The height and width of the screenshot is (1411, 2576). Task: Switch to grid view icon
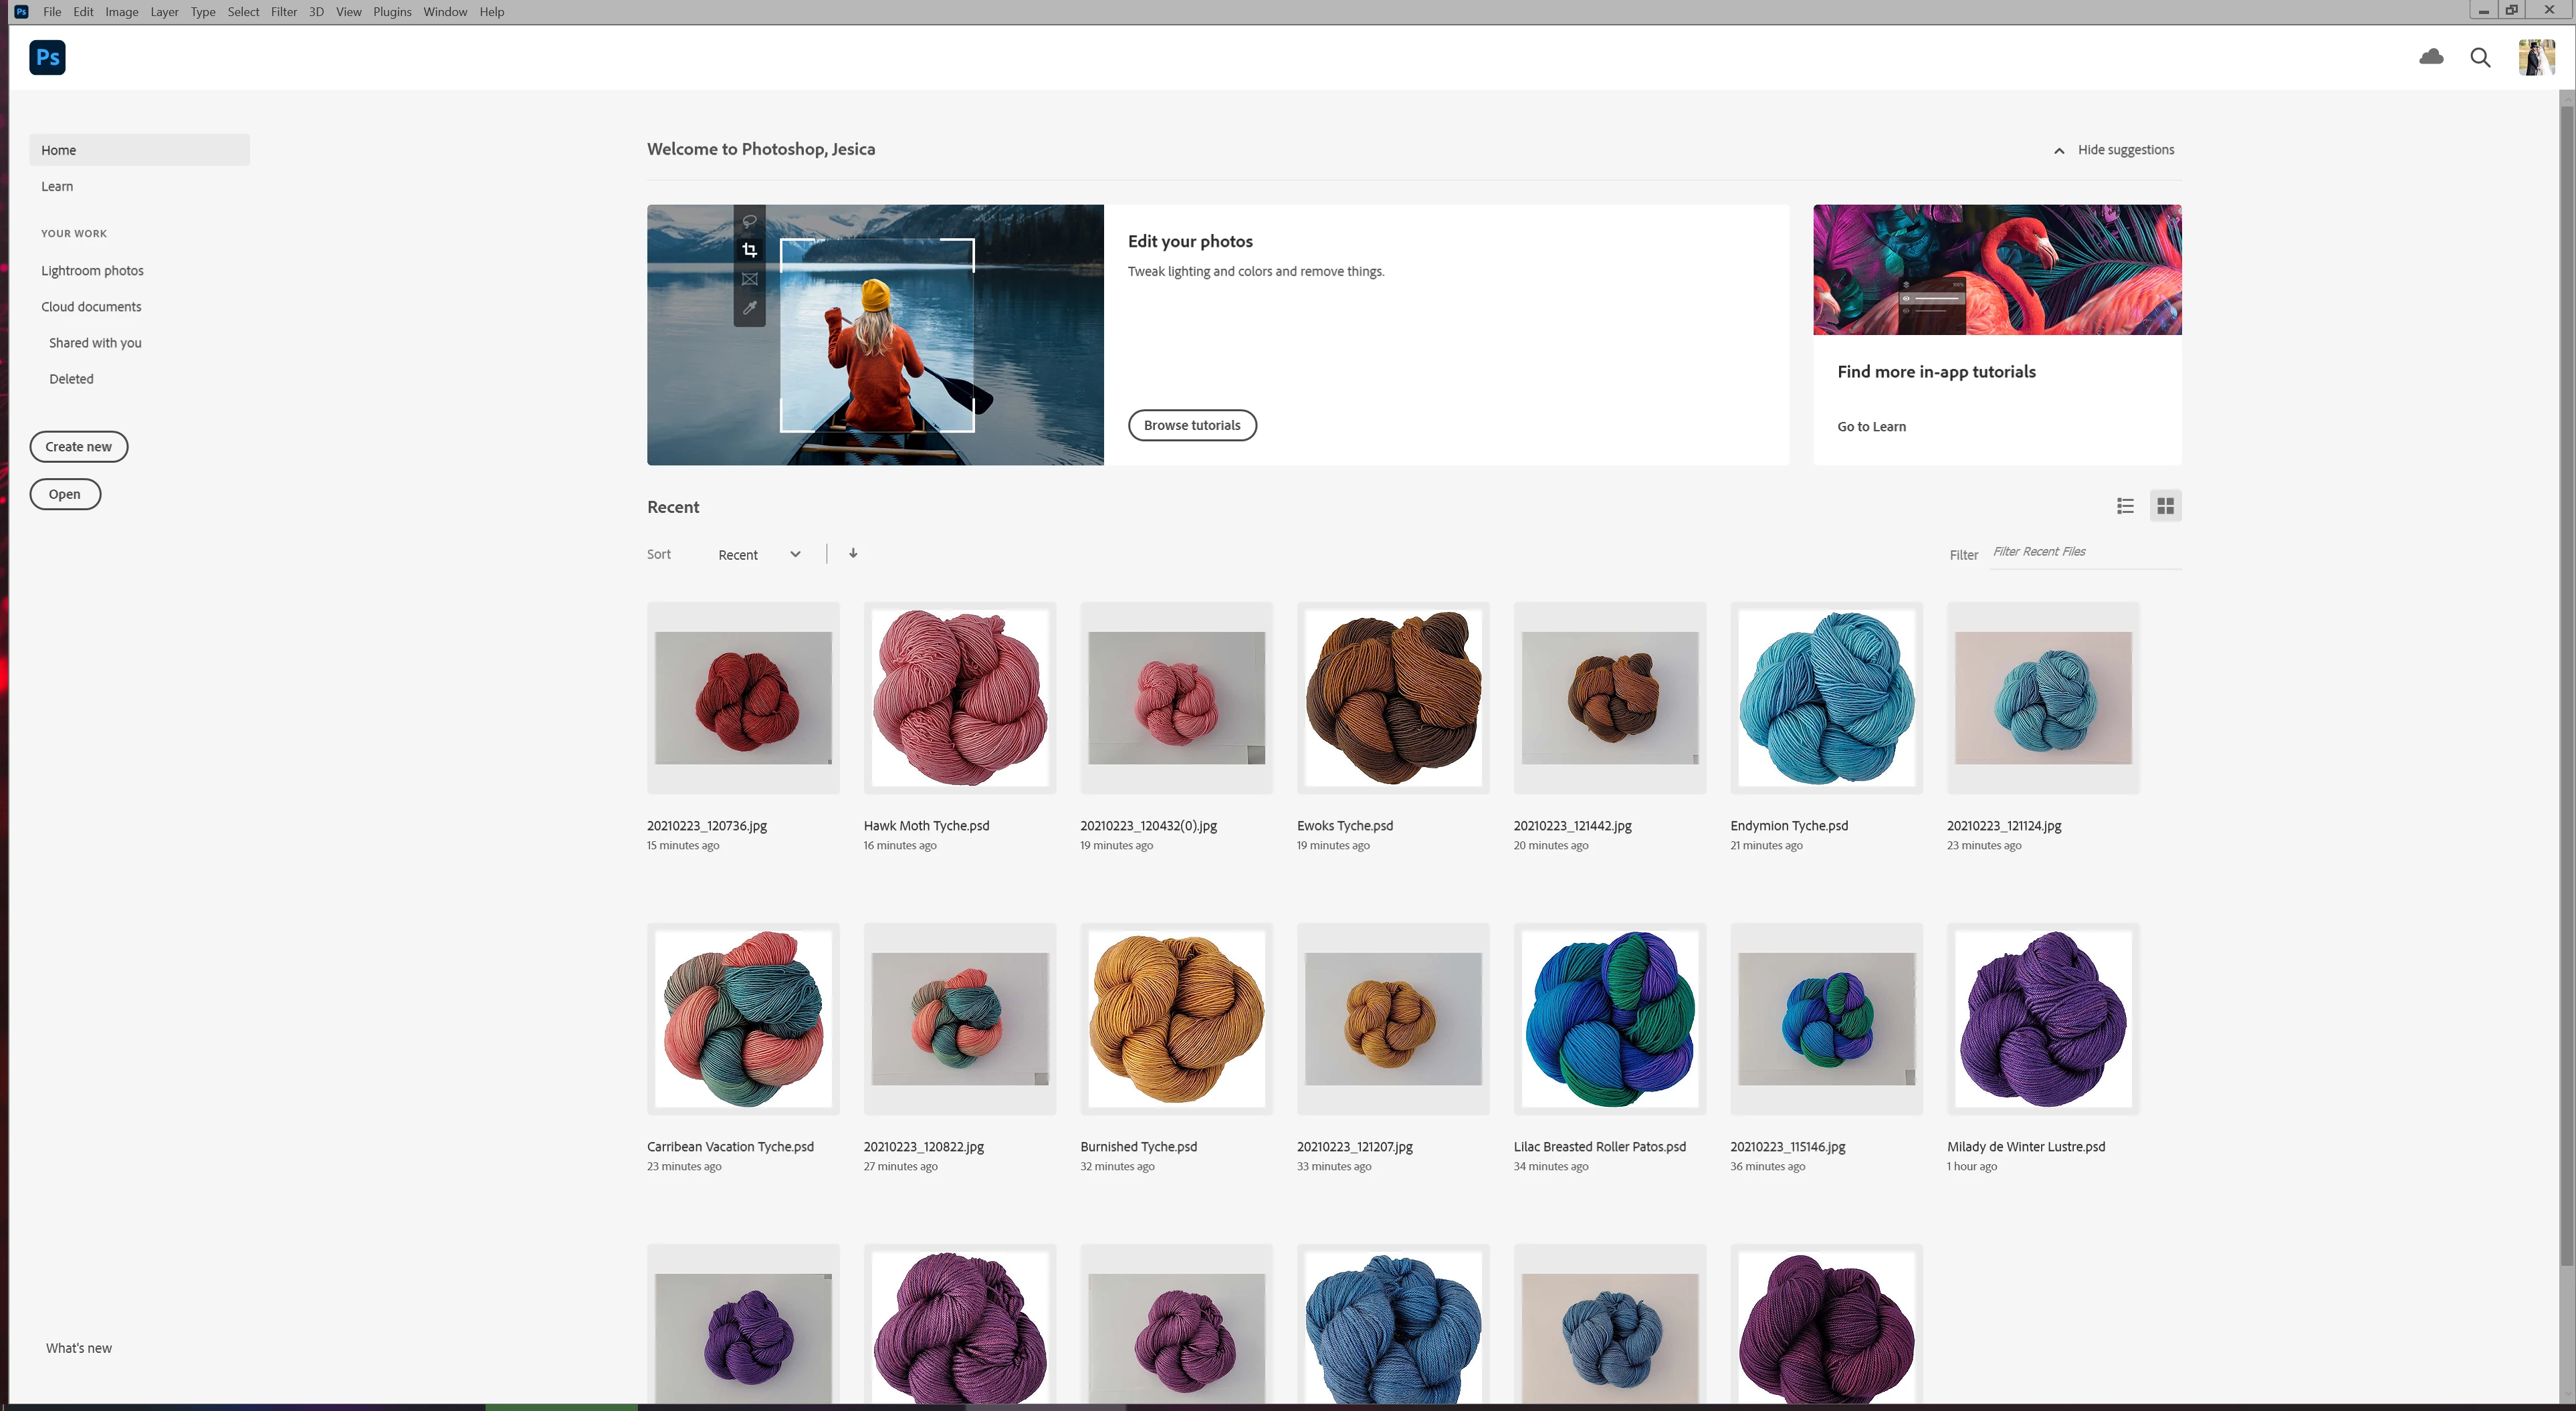click(2165, 506)
